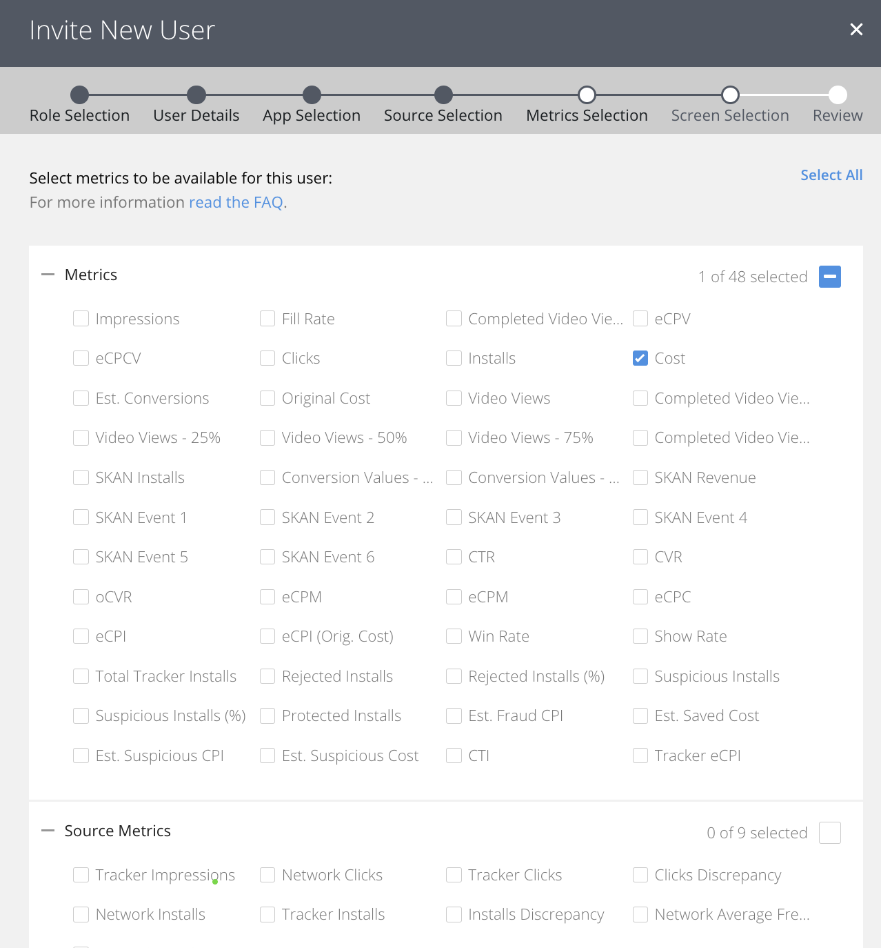Click the User Details step dot
The height and width of the screenshot is (948, 881).
(x=196, y=95)
